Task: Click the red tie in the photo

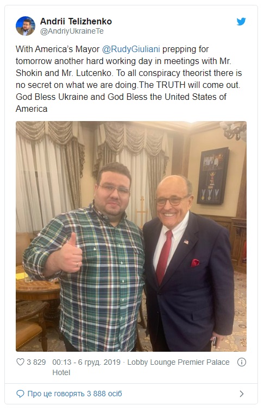Action: [164, 257]
